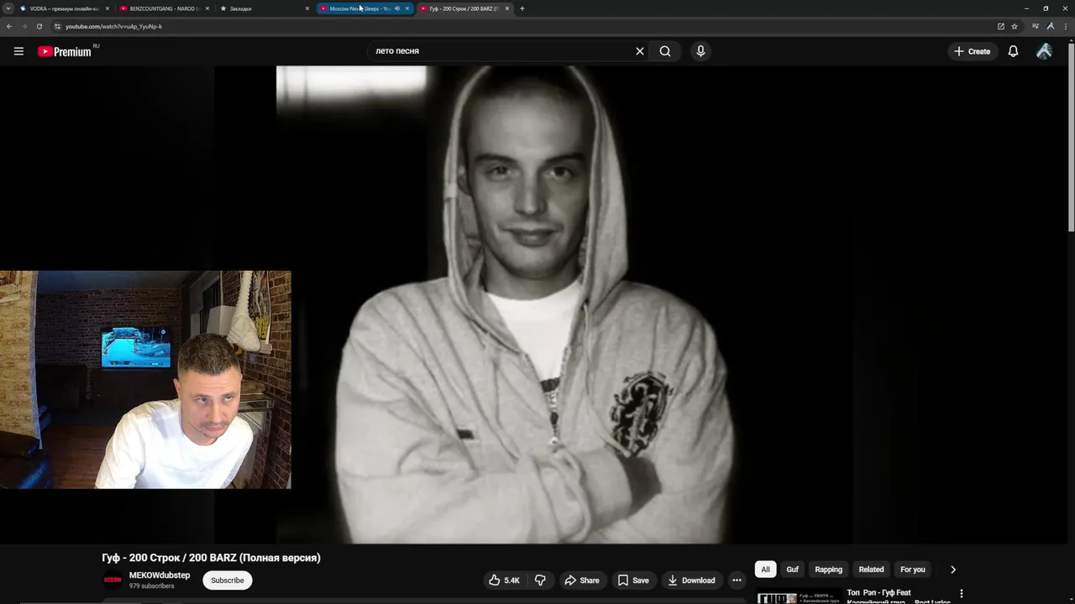The width and height of the screenshot is (1075, 604).
Task: Click the browser address bar URL
Action: tap(113, 26)
